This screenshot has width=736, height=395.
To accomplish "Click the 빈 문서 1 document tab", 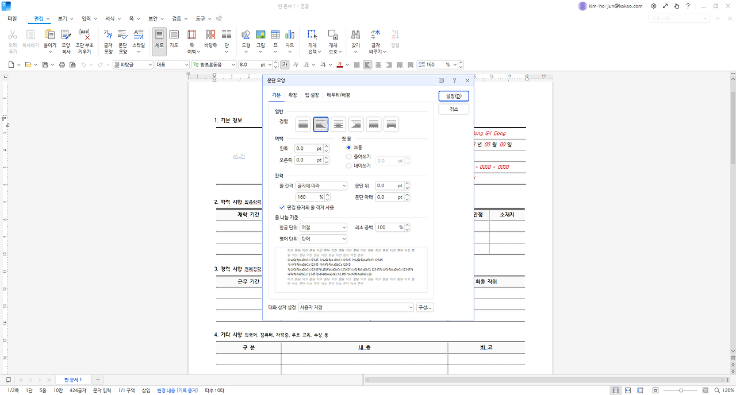I will 74,379.
